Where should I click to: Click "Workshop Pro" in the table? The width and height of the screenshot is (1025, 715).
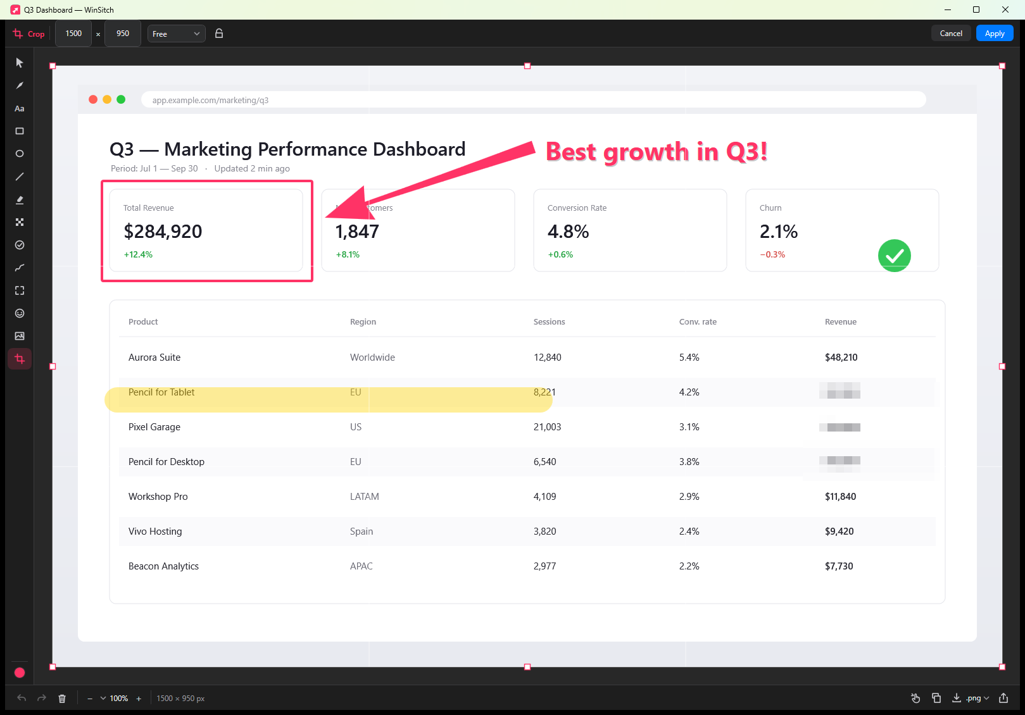point(158,497)
